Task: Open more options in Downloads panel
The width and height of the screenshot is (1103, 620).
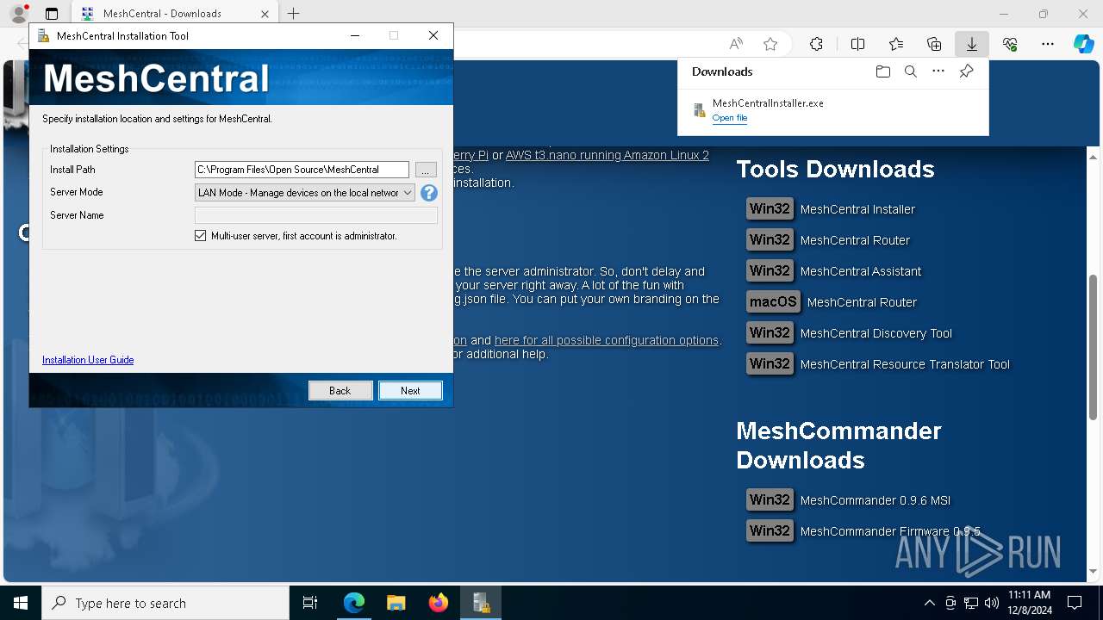Action: click(938, 71)
